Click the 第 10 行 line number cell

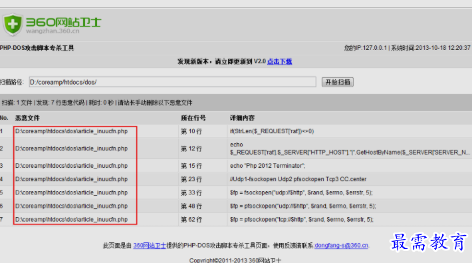click(x=191, y=132)
